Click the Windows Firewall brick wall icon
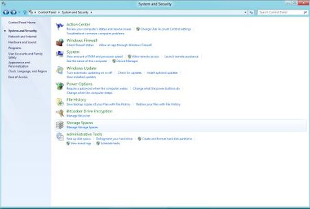 (60, 42)
